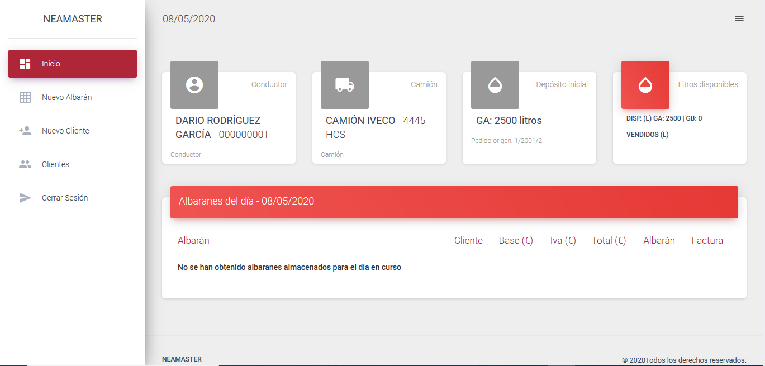Screen dimensions: 765x366
Task: Click the NEAMASTER footer link
Action: (182, 359)
